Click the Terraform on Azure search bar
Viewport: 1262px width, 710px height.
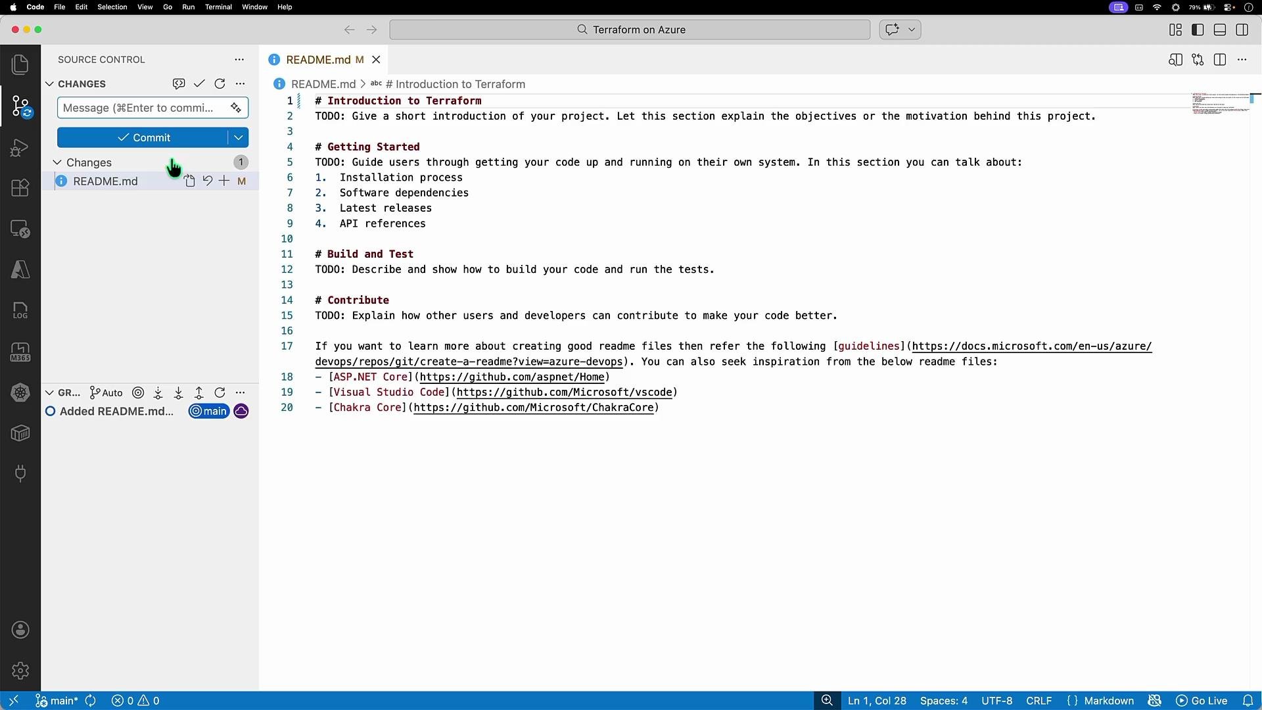pyautogui.click(x=630, y=30)
